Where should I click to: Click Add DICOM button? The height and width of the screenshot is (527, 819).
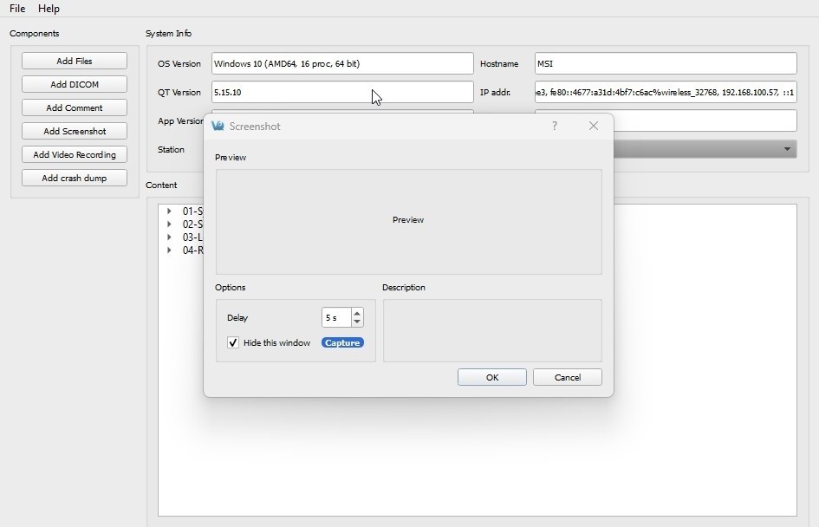click(x=75, y=85)
